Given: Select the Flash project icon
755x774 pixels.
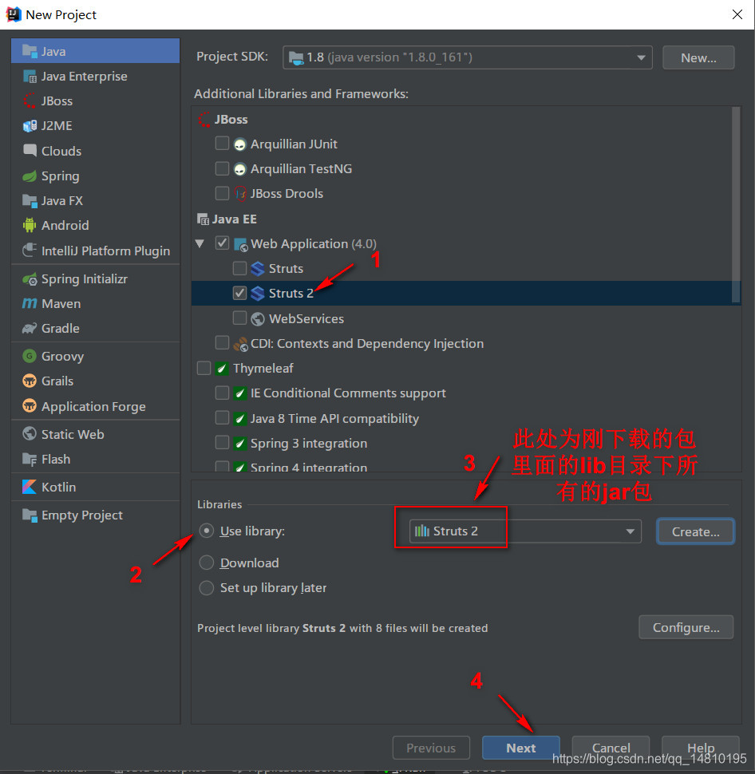Looking at the screenshot, I should click(x=30, y=459).
